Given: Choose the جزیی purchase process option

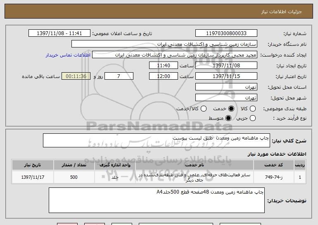Looking at the screenshot, I should [x=253, y=118].
